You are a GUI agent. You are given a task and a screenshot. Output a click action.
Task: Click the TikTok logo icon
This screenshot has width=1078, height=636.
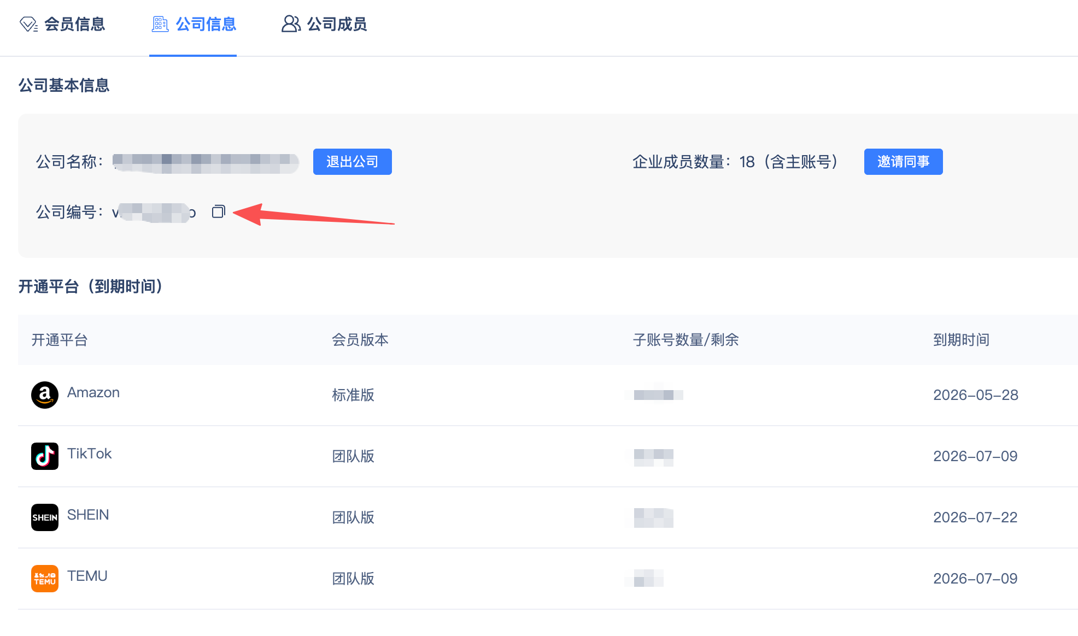point(45,456)
